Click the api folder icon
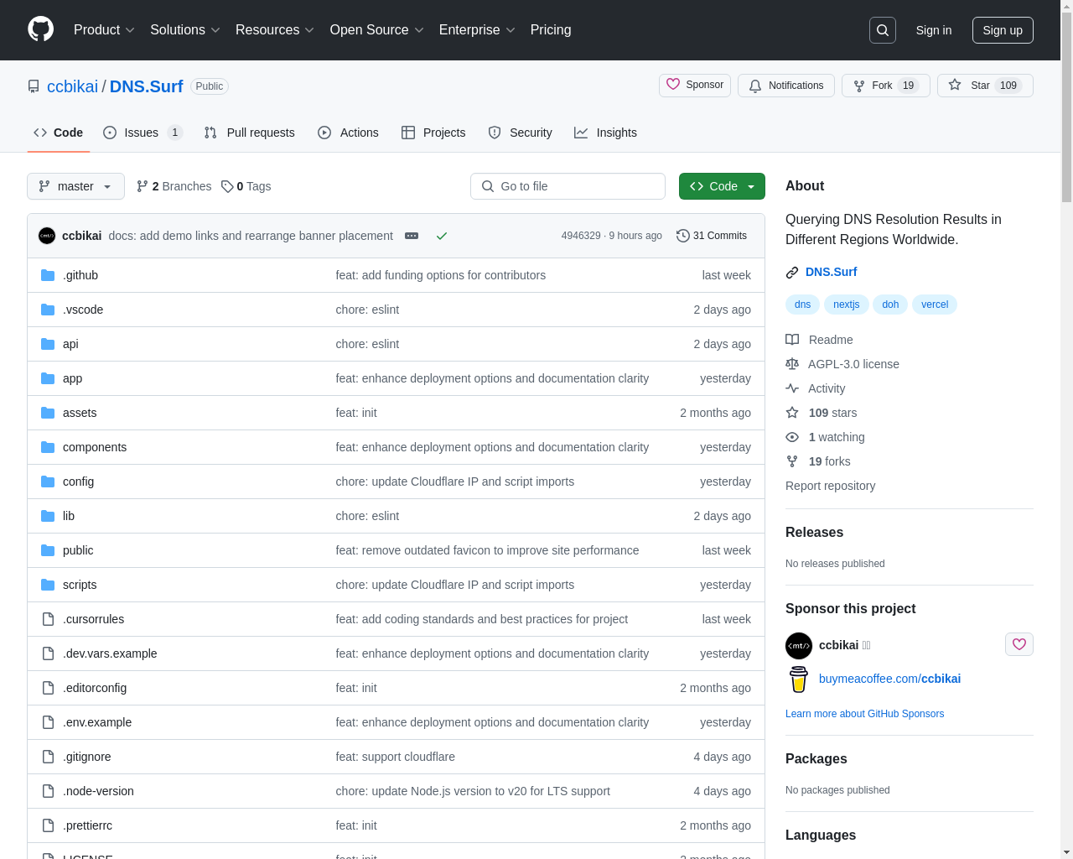The width and height of the screenshot is (1073, 859). (48, 344)
